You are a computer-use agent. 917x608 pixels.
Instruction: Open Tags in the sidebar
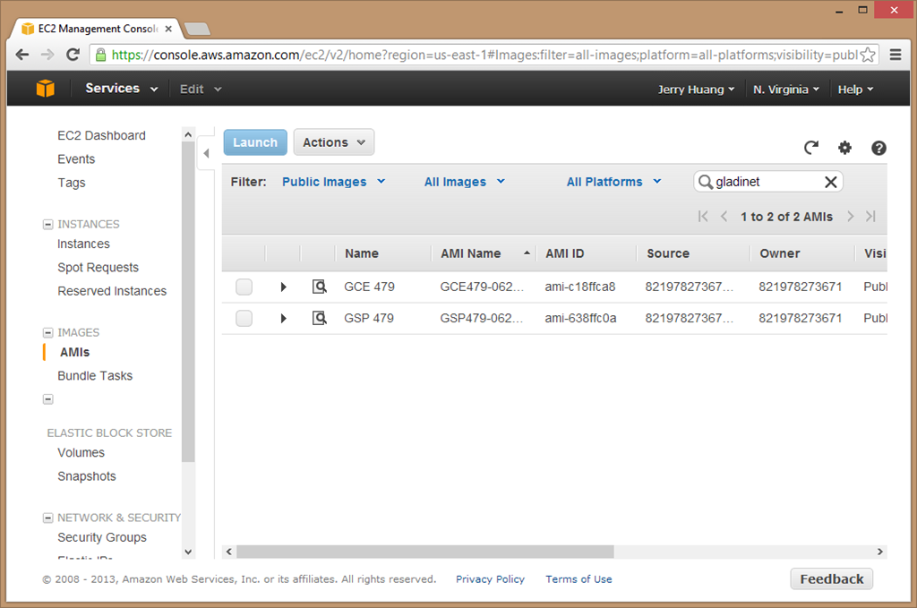pyautogui.click(x=72, y=183)
